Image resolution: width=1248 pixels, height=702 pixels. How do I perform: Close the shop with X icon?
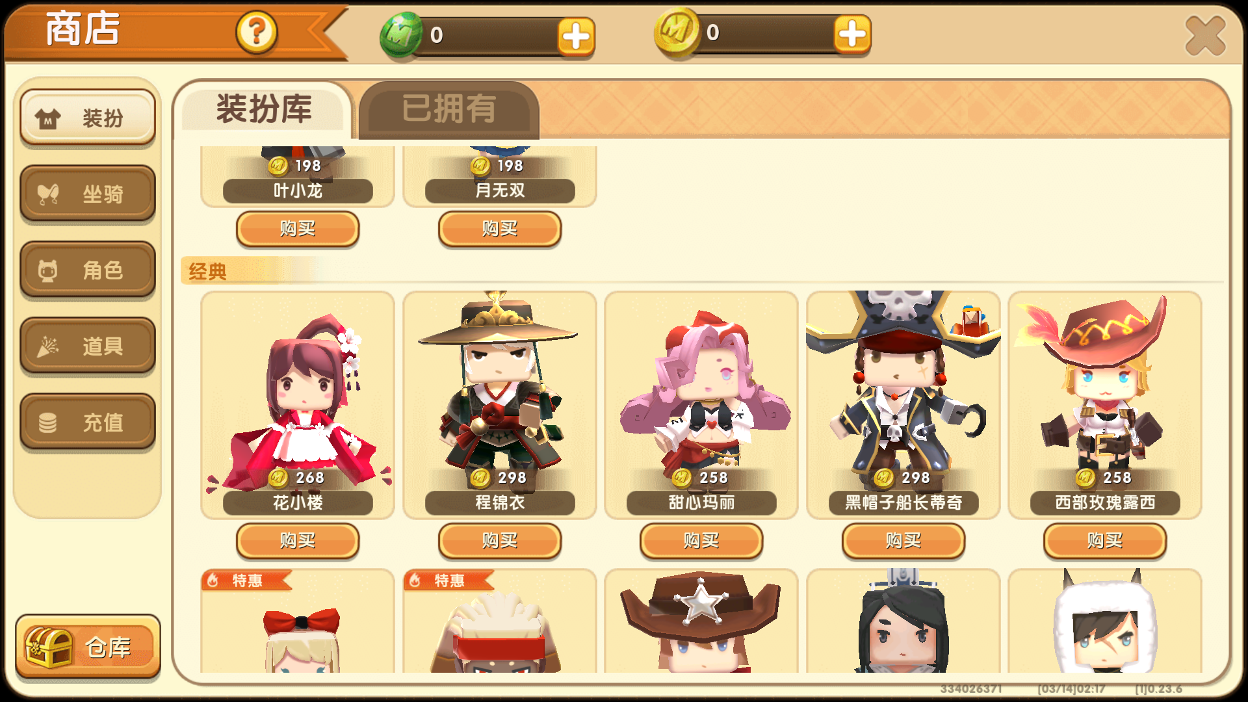(x=1204, y=36)
